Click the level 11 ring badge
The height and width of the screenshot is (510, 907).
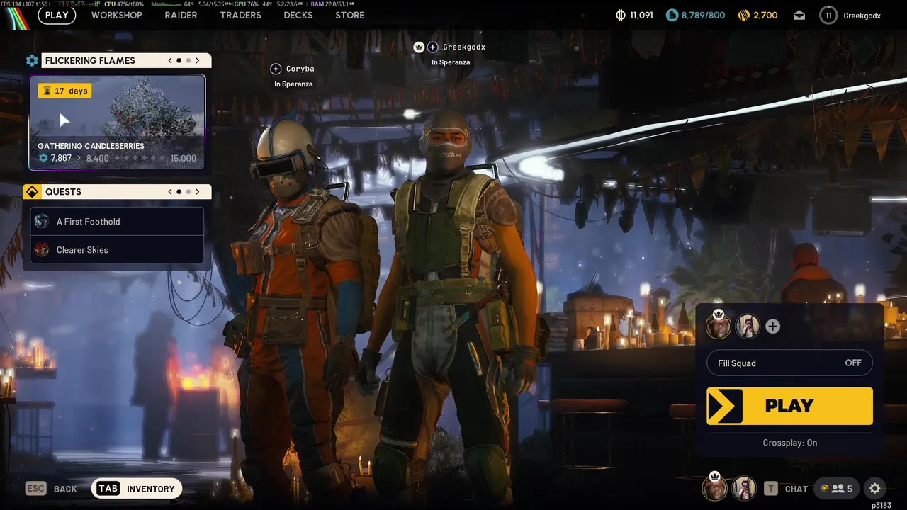tap(828, 15)
